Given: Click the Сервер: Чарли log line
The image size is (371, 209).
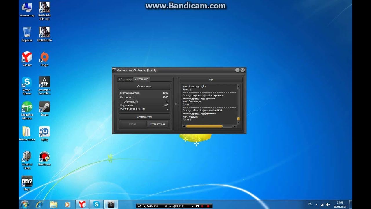Looking at the screenshot, I should pyautogui.click(x=199, y=98).
